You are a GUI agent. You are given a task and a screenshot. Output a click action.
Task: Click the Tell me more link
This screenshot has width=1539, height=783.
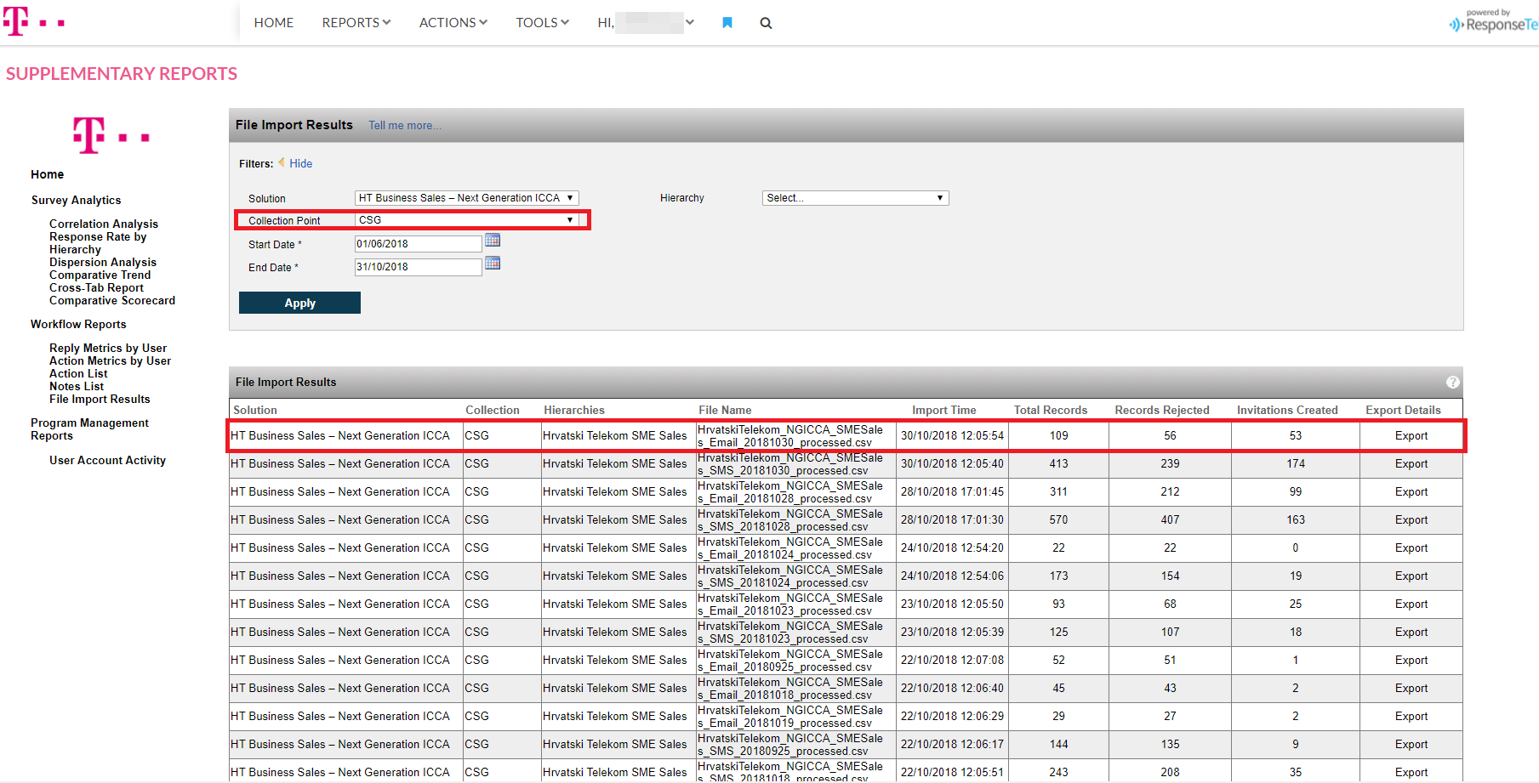(x=404, y=126)
